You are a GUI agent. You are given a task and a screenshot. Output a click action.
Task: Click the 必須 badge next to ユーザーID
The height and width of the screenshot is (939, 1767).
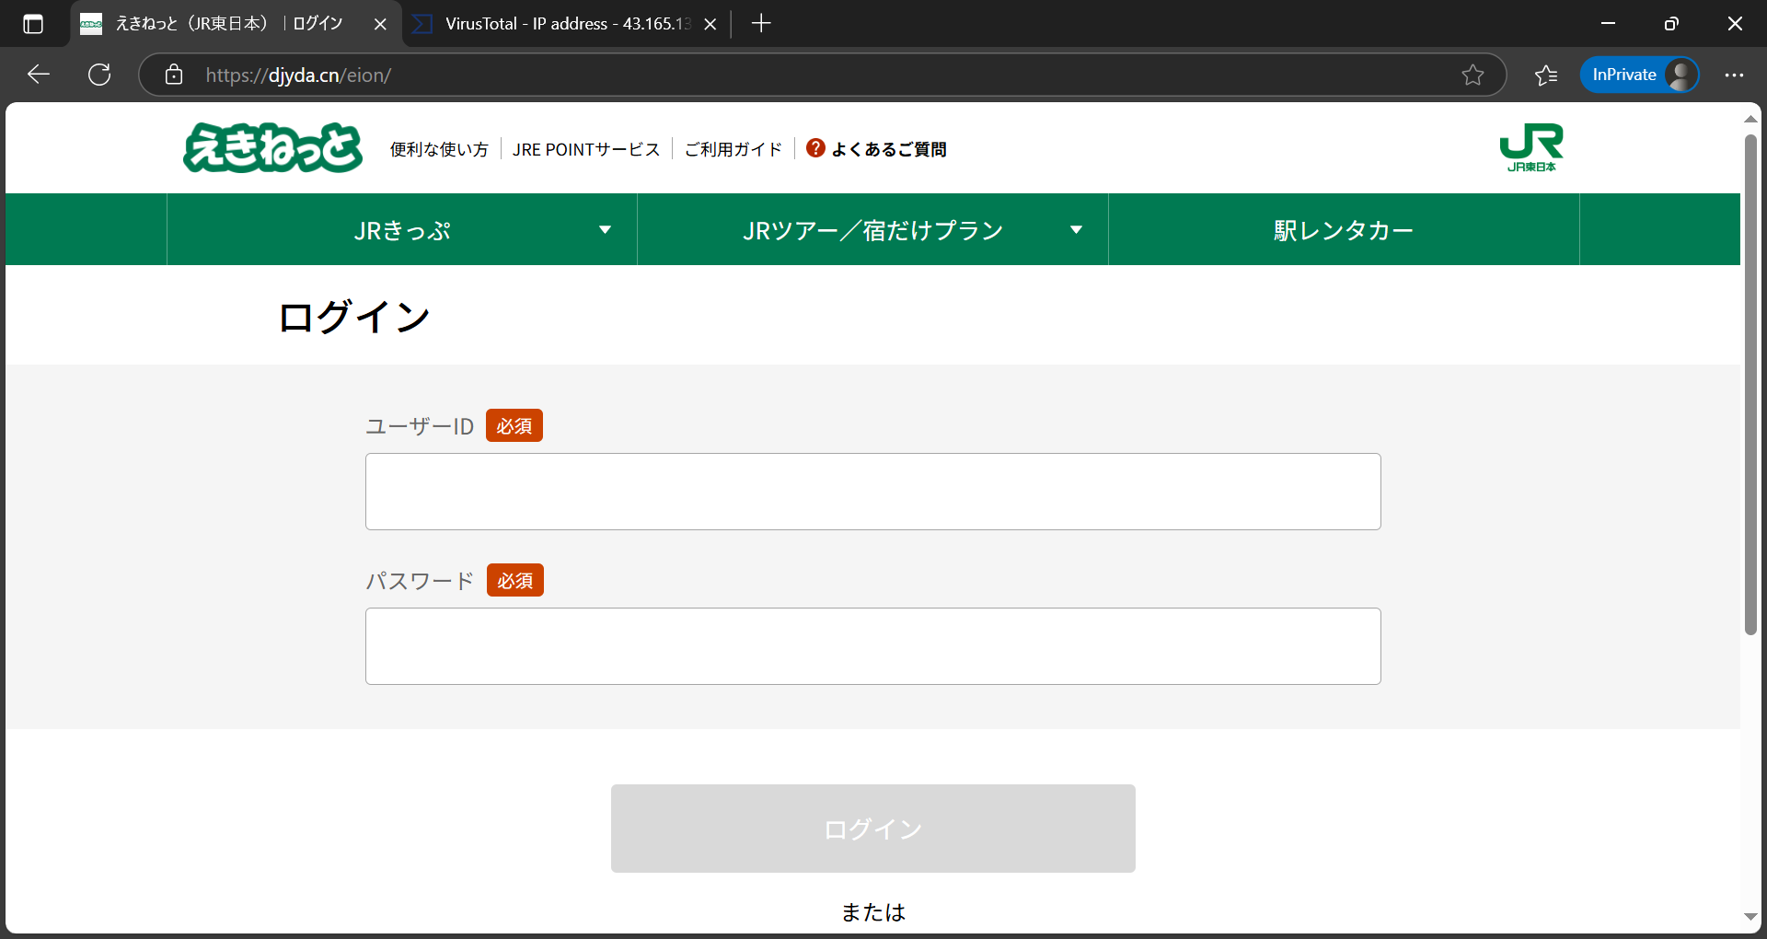click(514, 425)
